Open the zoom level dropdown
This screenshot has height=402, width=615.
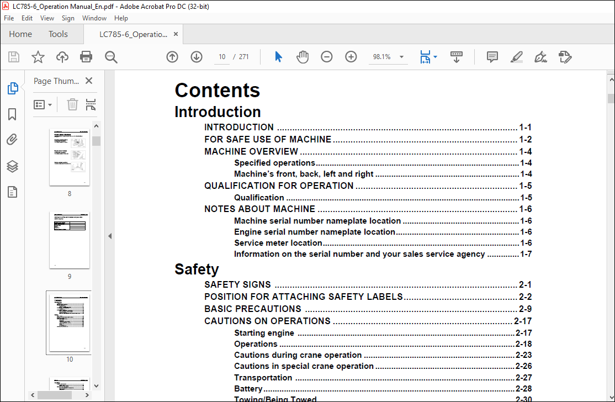[x=401, y=57]
